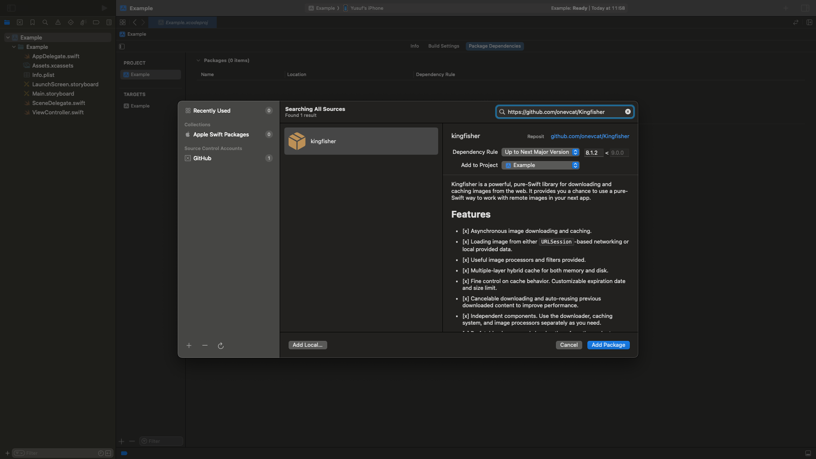Toggle the debug area icon at bottom right
The image size is (816, 459).
(x=808, y=453)
